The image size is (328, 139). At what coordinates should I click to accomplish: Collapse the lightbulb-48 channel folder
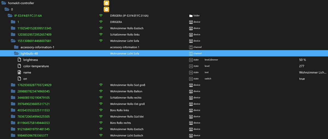point(16,54)
